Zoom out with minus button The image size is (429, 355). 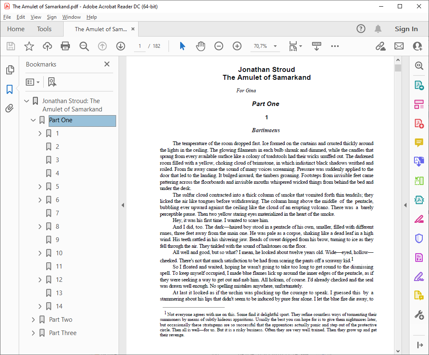(x=218, y=46)
